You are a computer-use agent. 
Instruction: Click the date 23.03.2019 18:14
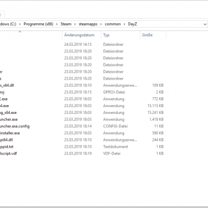click(78, 126)
